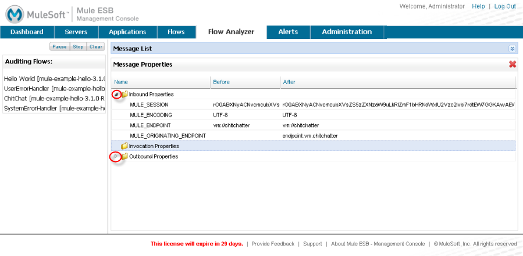The width and height of the screenshot is (523, 256).
Task: Open Provide Feedback link in footer
Action: (273, 244)
